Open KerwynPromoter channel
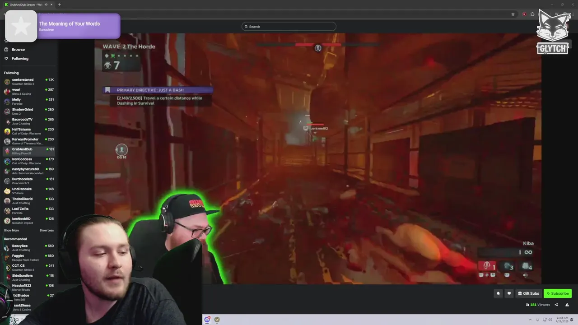Image resolution: width=578 pixels, height=325 pixels. [29, 141]
